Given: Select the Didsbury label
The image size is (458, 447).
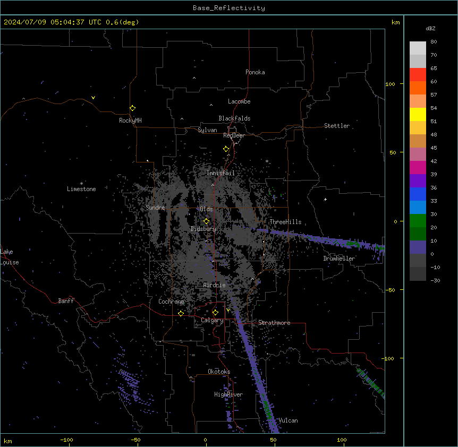Looking at the screenshot, I should (203, 229).
